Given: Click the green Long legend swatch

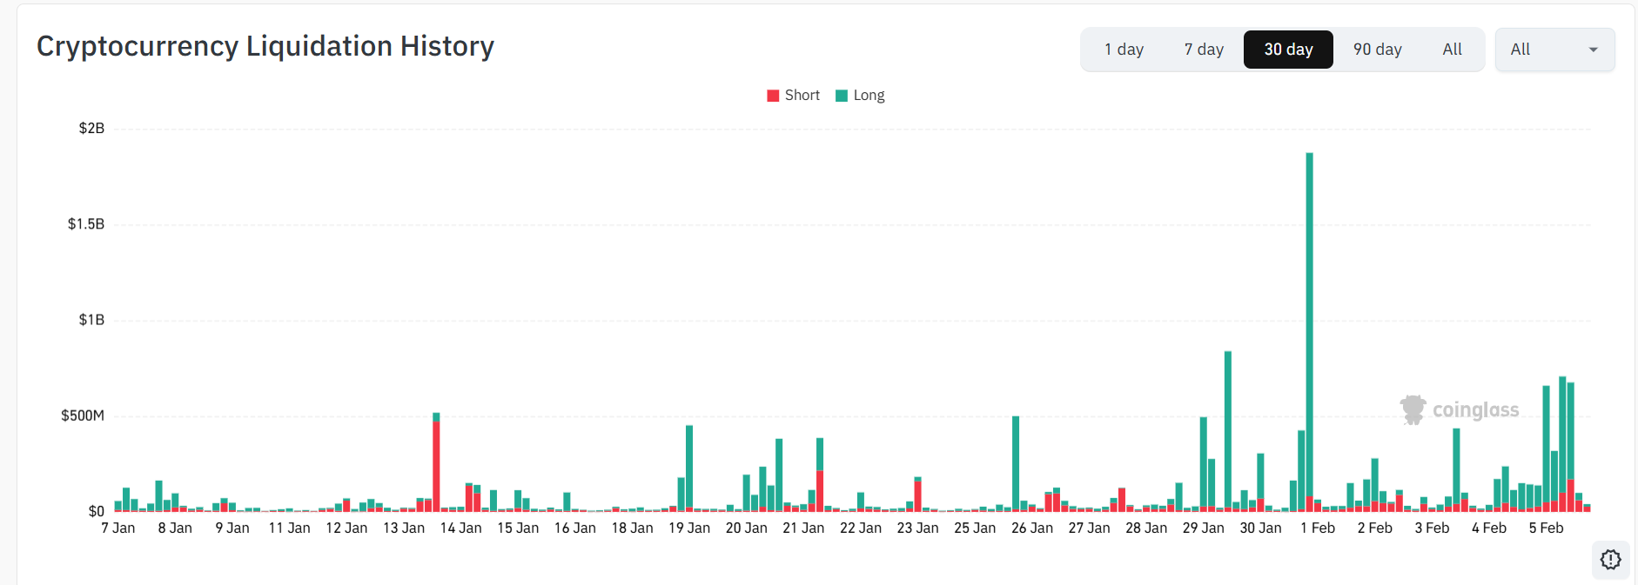Looking at the screenshot, I should (842, 96).
